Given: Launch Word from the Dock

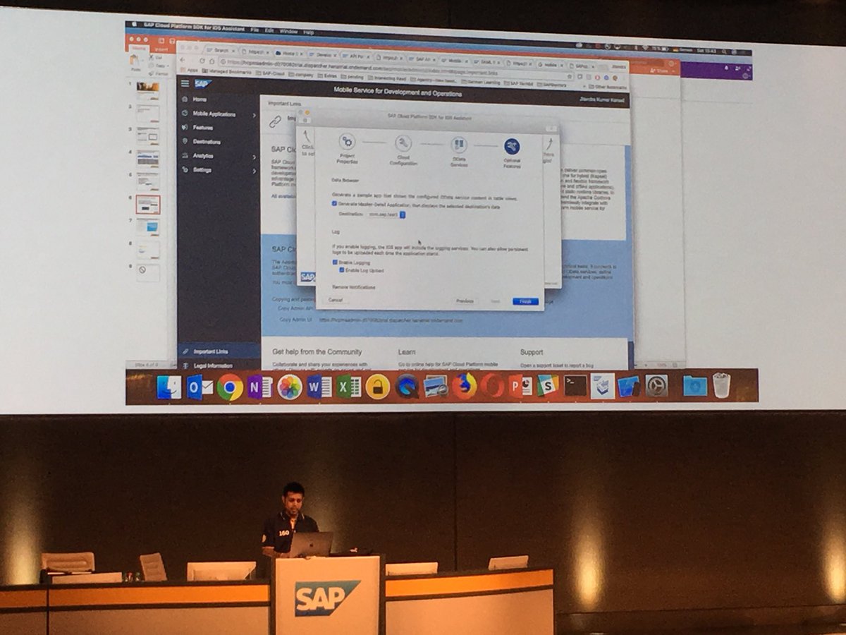Looking at the screenshot, I should tap(319, 387).
